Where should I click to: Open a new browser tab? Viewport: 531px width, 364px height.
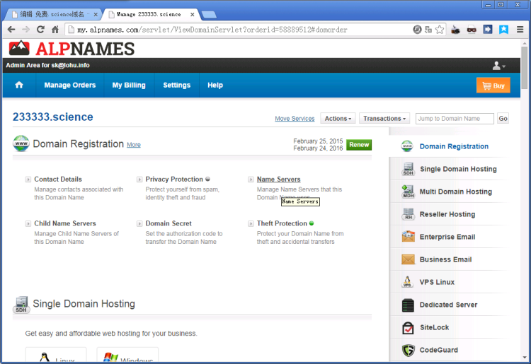pyautogui.click(x=209, y=15)
